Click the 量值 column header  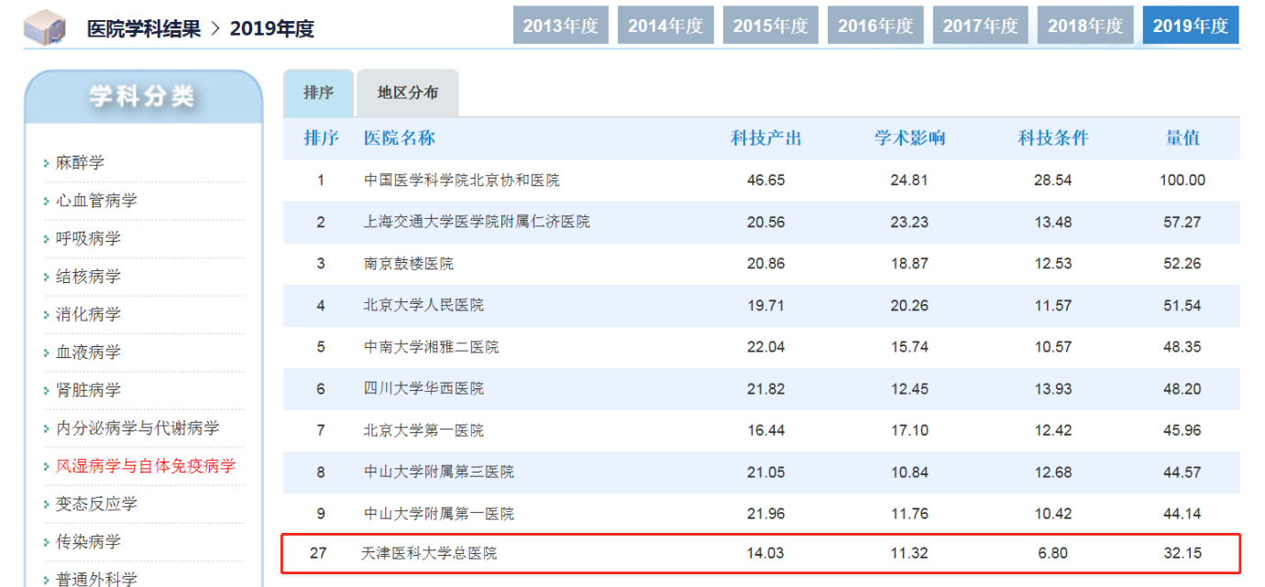1182,138
